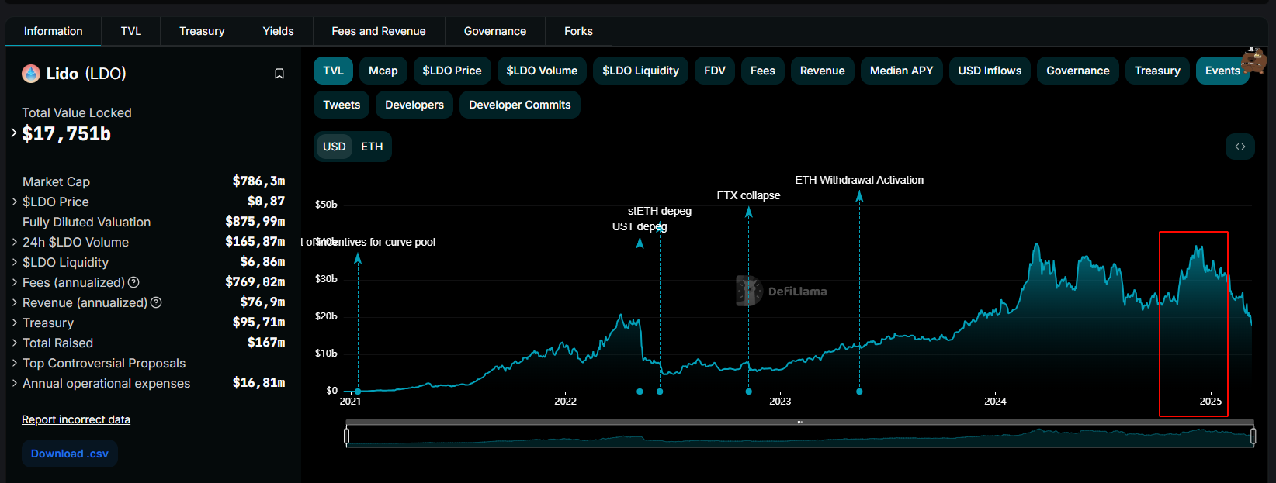1276x483 pixels.
Task: Expand the Treasury row in sidebar
Action: tap(15, 323)
